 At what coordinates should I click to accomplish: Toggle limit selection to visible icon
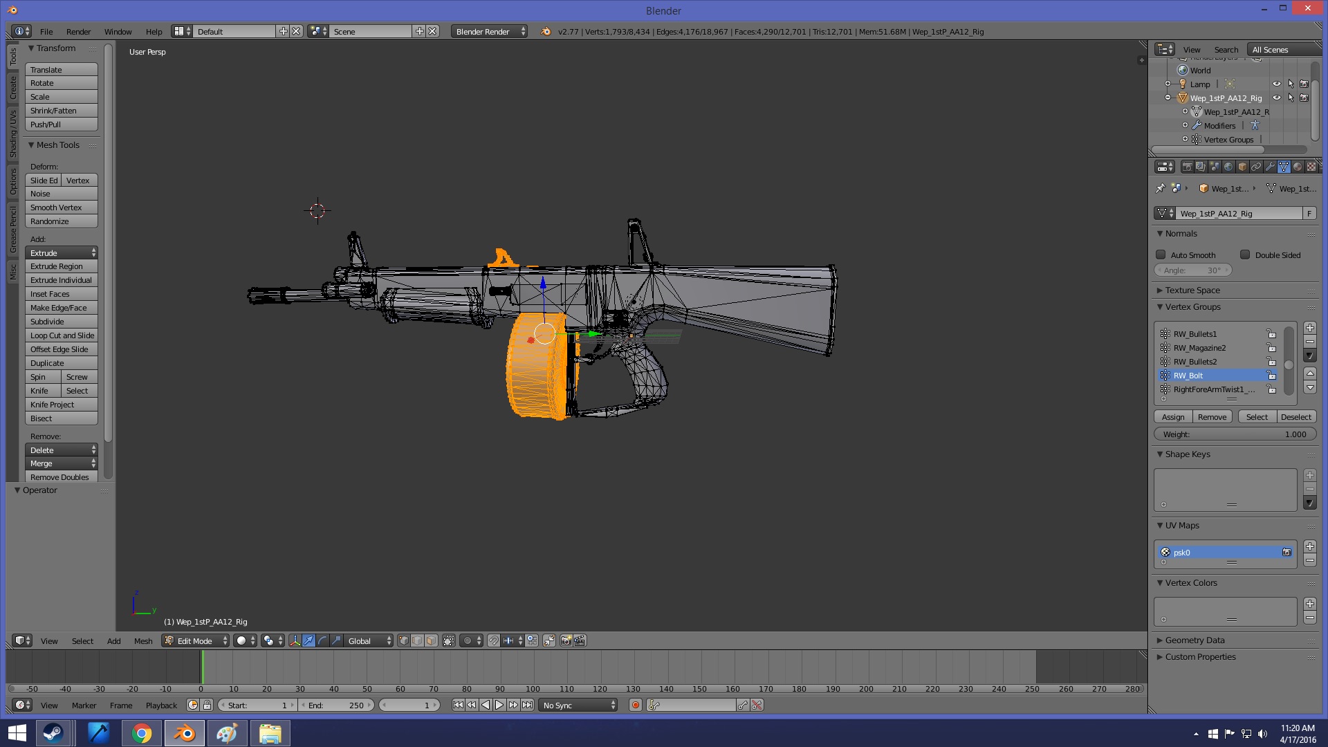(449, 640)
